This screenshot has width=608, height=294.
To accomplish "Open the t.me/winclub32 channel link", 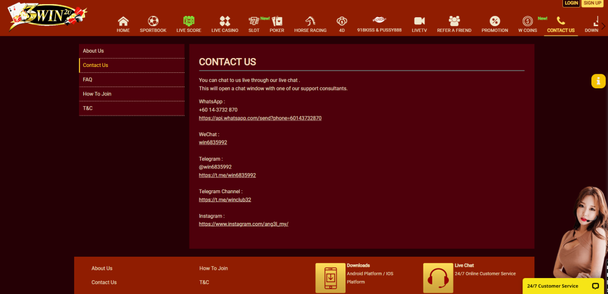I will [x=225, y=200].
